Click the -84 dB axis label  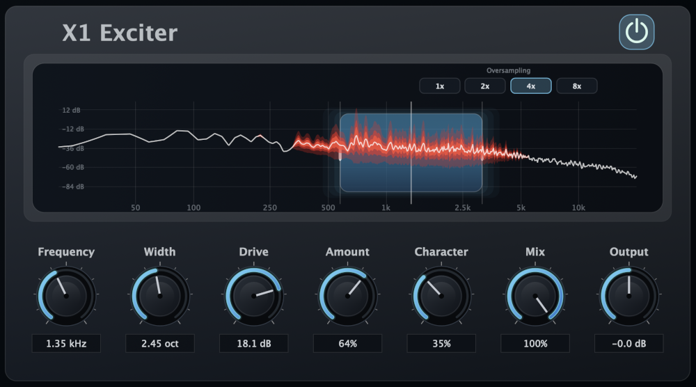pos(72,187)
